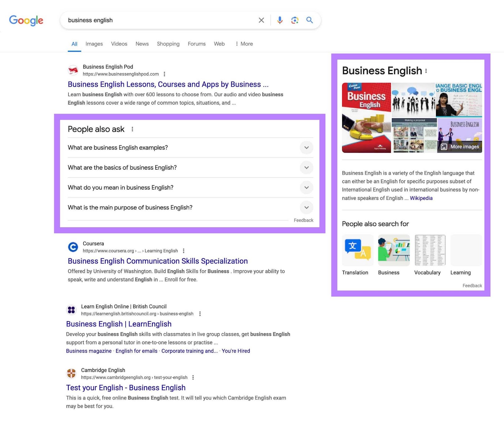This screenshot has width=504, height=423.
Task: Open More images in the knowledge panel
Action: tap(460, 147)
